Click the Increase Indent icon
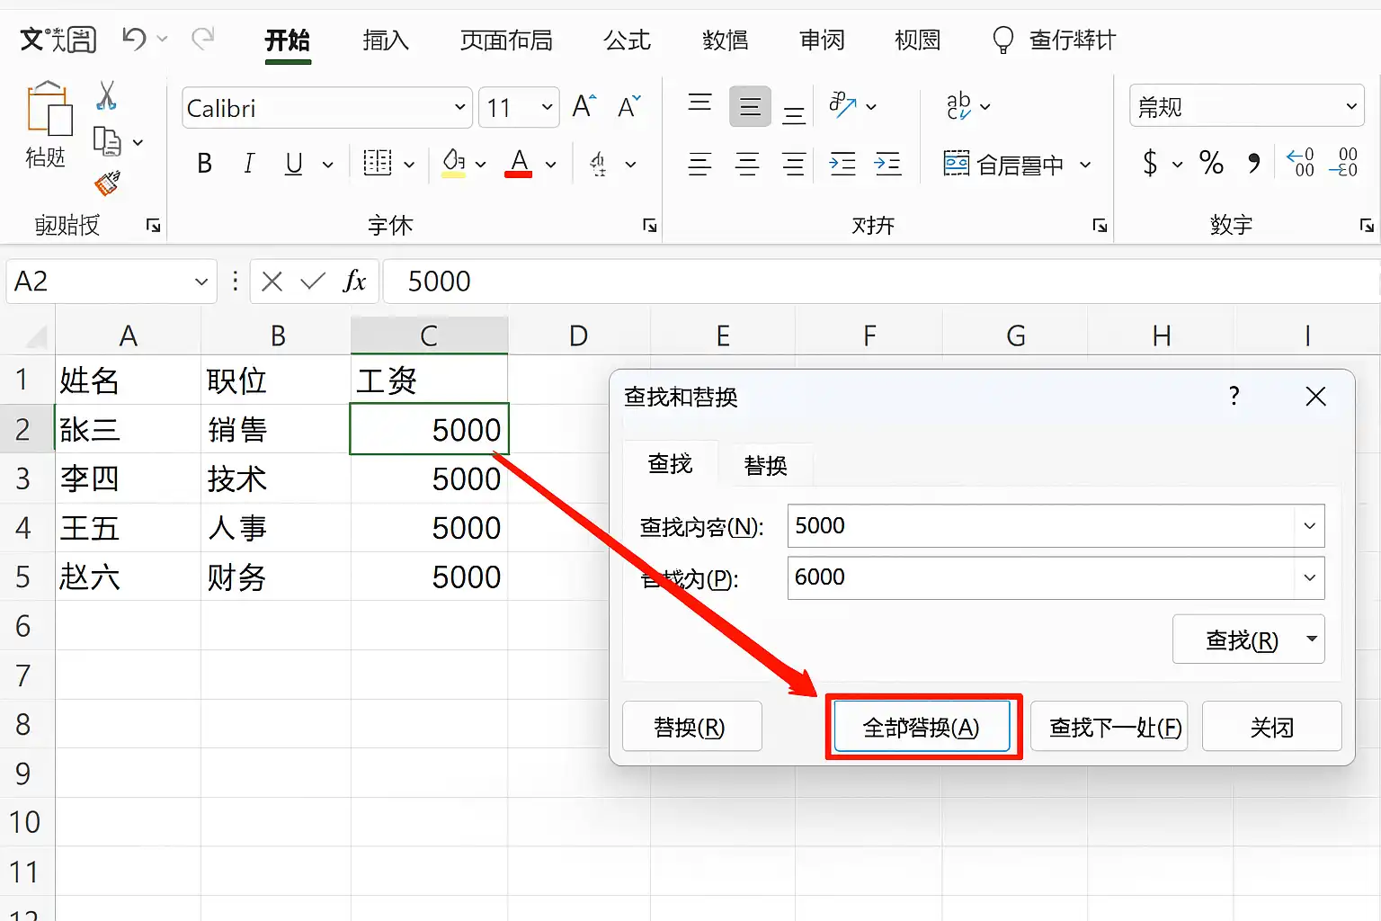This screenshot has width=1381, height=921. [x=888, y=164]
